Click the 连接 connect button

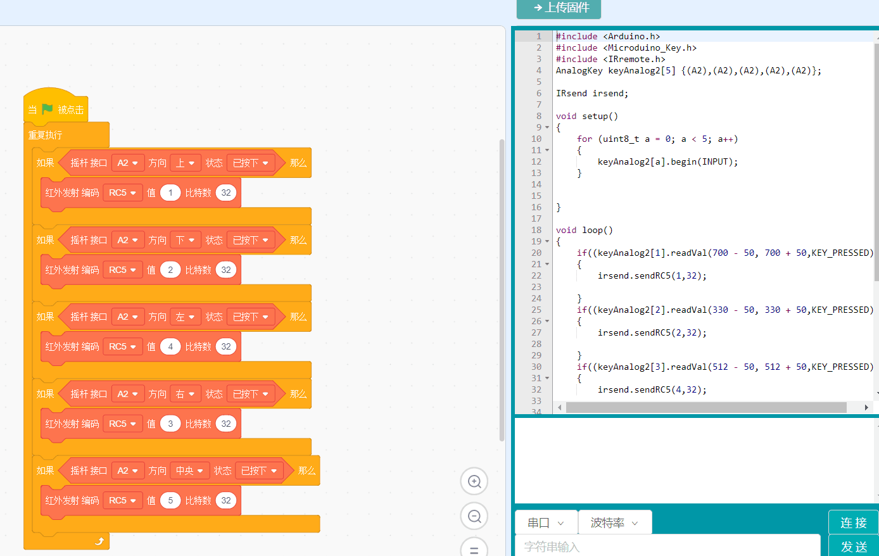[x=853, y=522]
